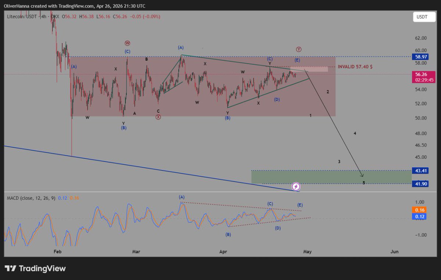
Task: Click the (E) label in MACD pane
Action: pos(300,204)
